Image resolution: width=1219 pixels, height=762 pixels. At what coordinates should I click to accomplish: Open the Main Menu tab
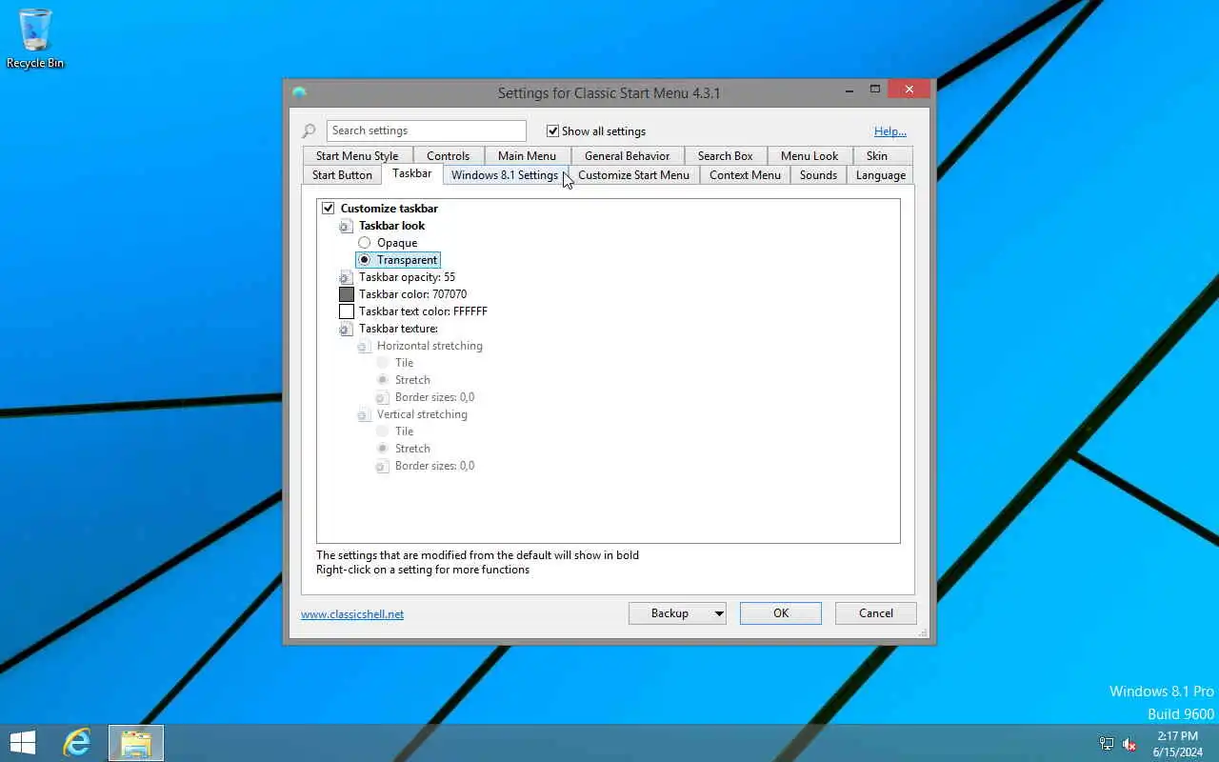point(527,156)
